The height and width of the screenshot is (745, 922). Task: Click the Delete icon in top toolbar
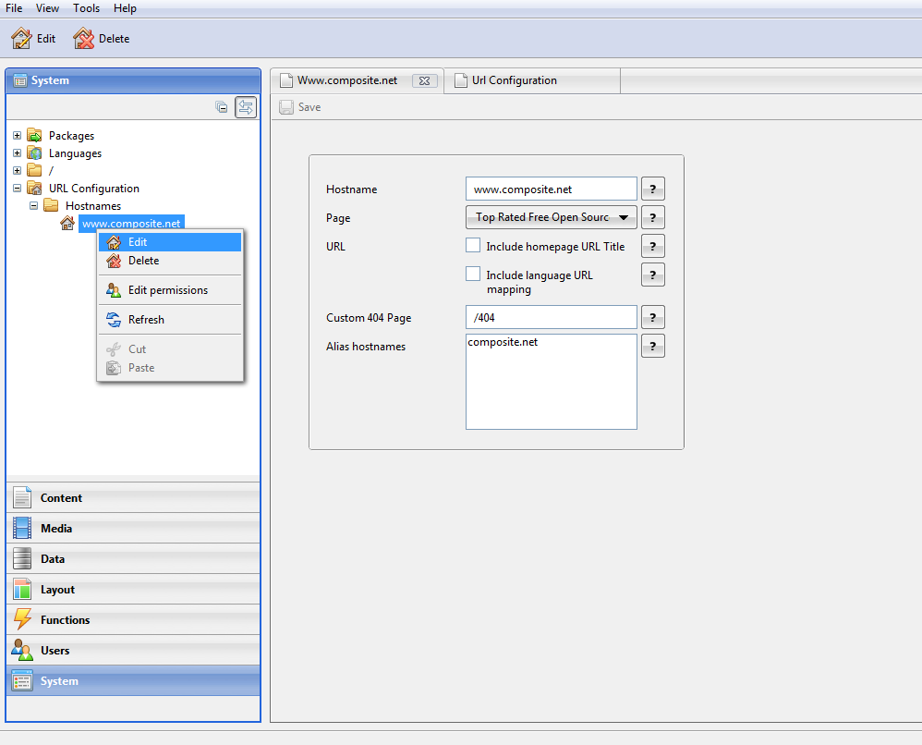[x=84, y=39]
